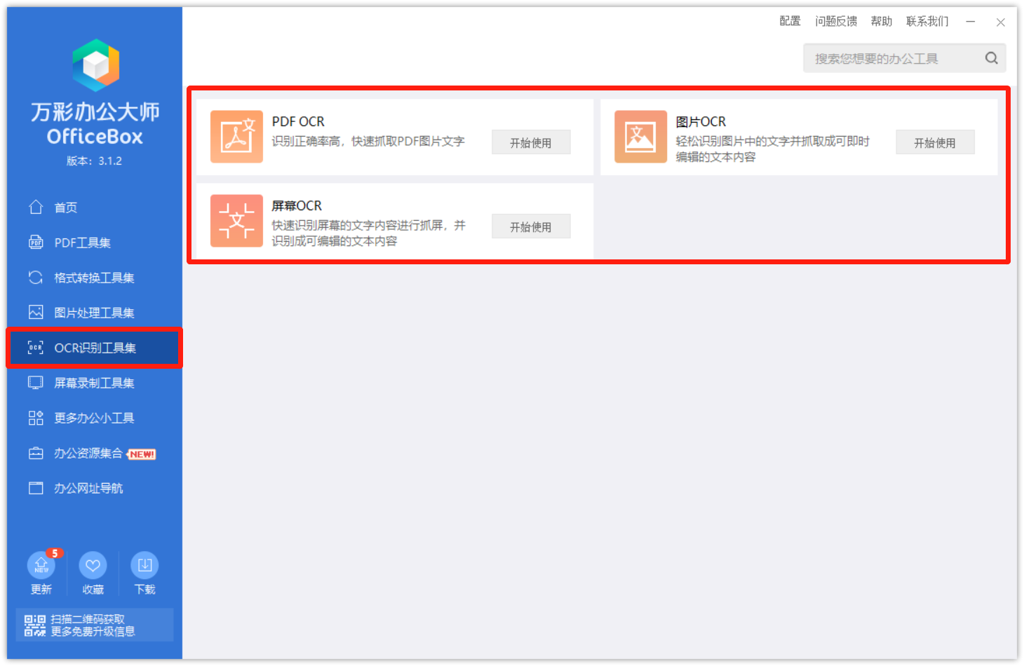This screenshot has height=666, width=1024.
Task: Click the OfficeBox hexagon logo
Action: pyautogui.click(x=95, y=65)
